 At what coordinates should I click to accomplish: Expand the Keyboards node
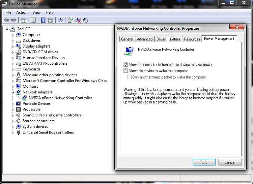pyautogui.click(x=13, y=69)
